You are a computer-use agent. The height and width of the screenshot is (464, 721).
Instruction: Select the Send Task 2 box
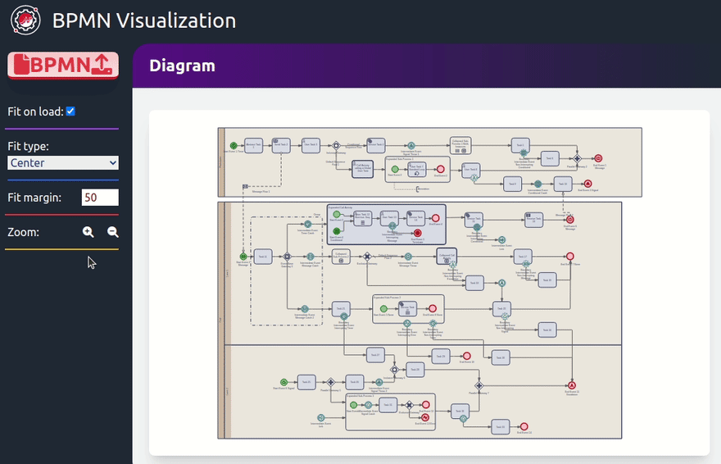(281, 145)
